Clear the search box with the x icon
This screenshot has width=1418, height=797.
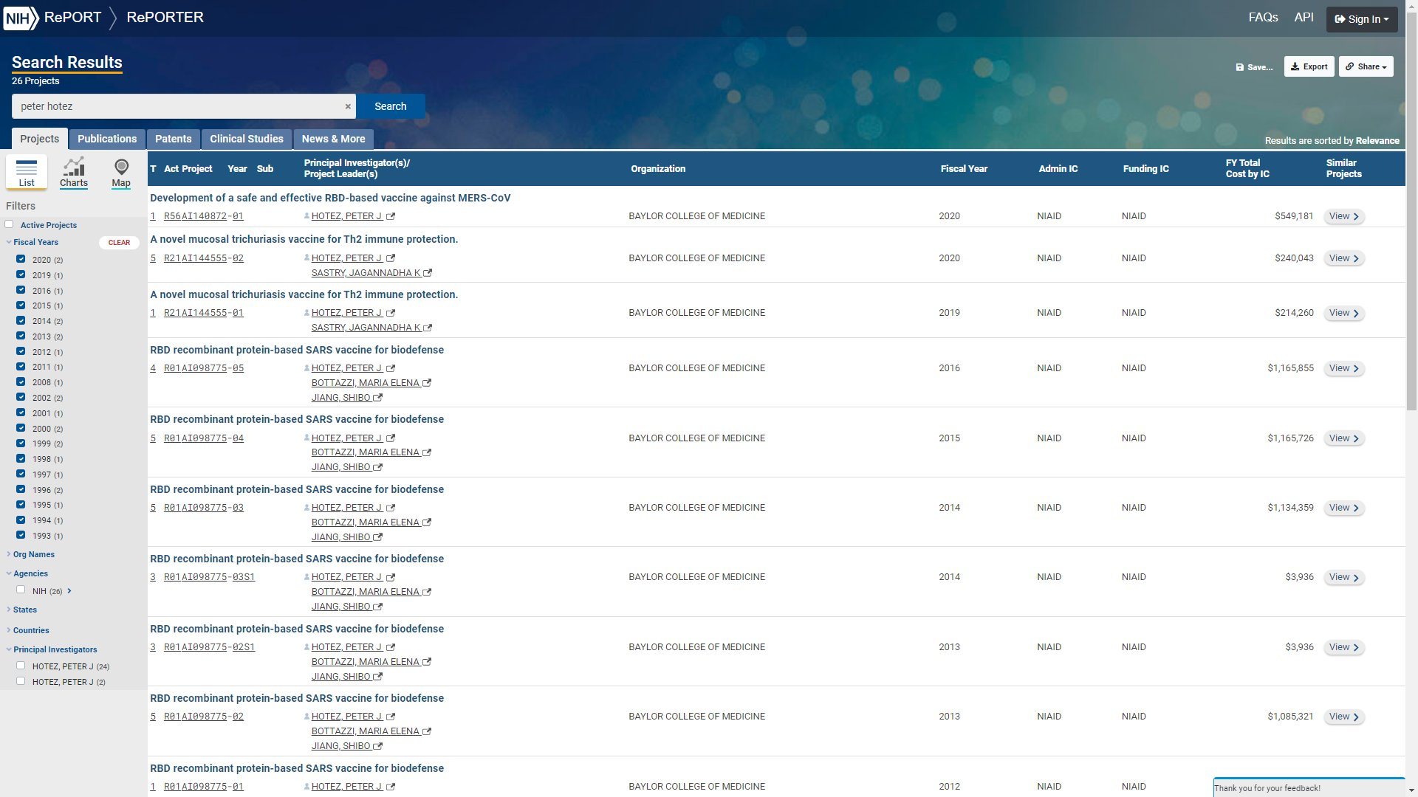coord(348,106)
